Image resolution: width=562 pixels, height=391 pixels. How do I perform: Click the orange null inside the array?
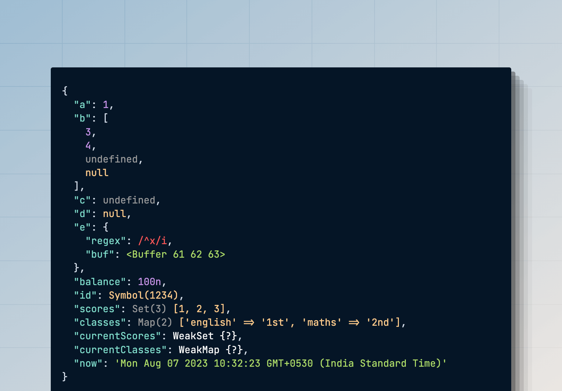(x=97, y=173)
